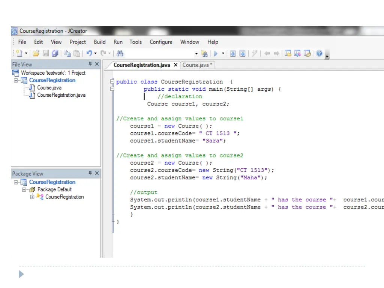This screenshot has height=288, width=384.
Task: Click the Find in Files icon
Action: [204, 53]
